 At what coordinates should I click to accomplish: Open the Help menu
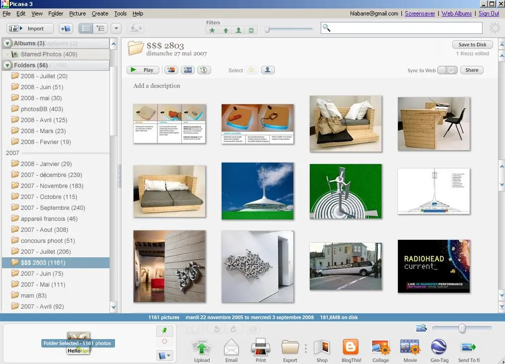coord(138,13)
